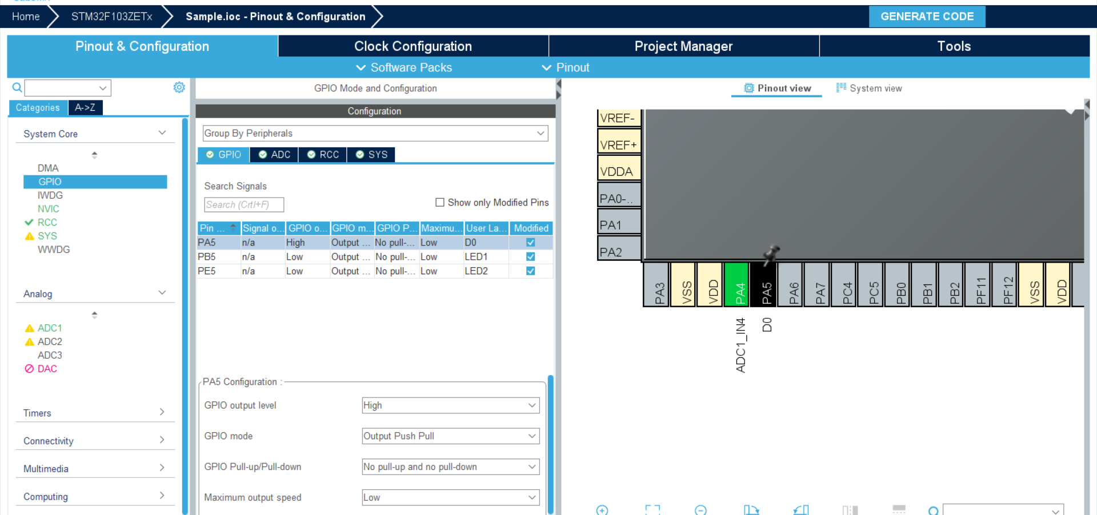1097x515 pixels.
Task: Sort the table by the Pin column header
Action: pos(218,228)
